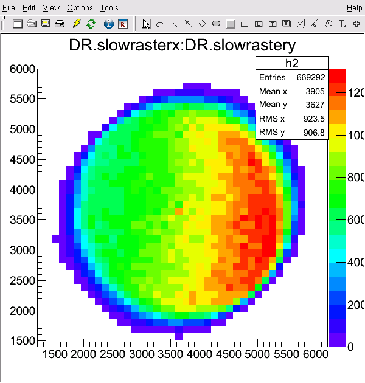The height and width of the screenshot is (383, 365).
Task: Select the Line drawing tool
Action: (x=174, y=24)
